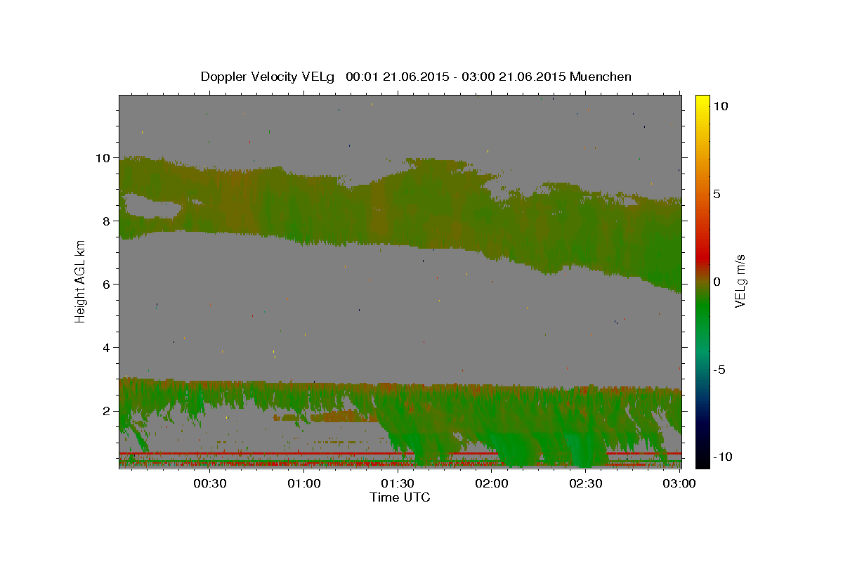Click the height tick label 4

[x=107, y=348]
